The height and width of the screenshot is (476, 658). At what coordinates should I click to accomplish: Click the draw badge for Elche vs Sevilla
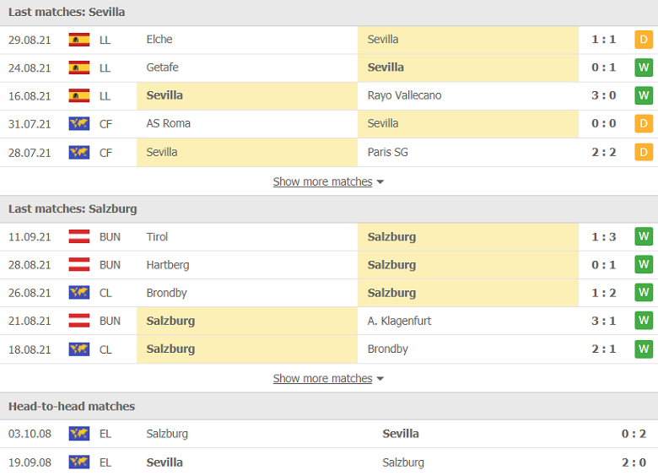[x=644, y=40]
